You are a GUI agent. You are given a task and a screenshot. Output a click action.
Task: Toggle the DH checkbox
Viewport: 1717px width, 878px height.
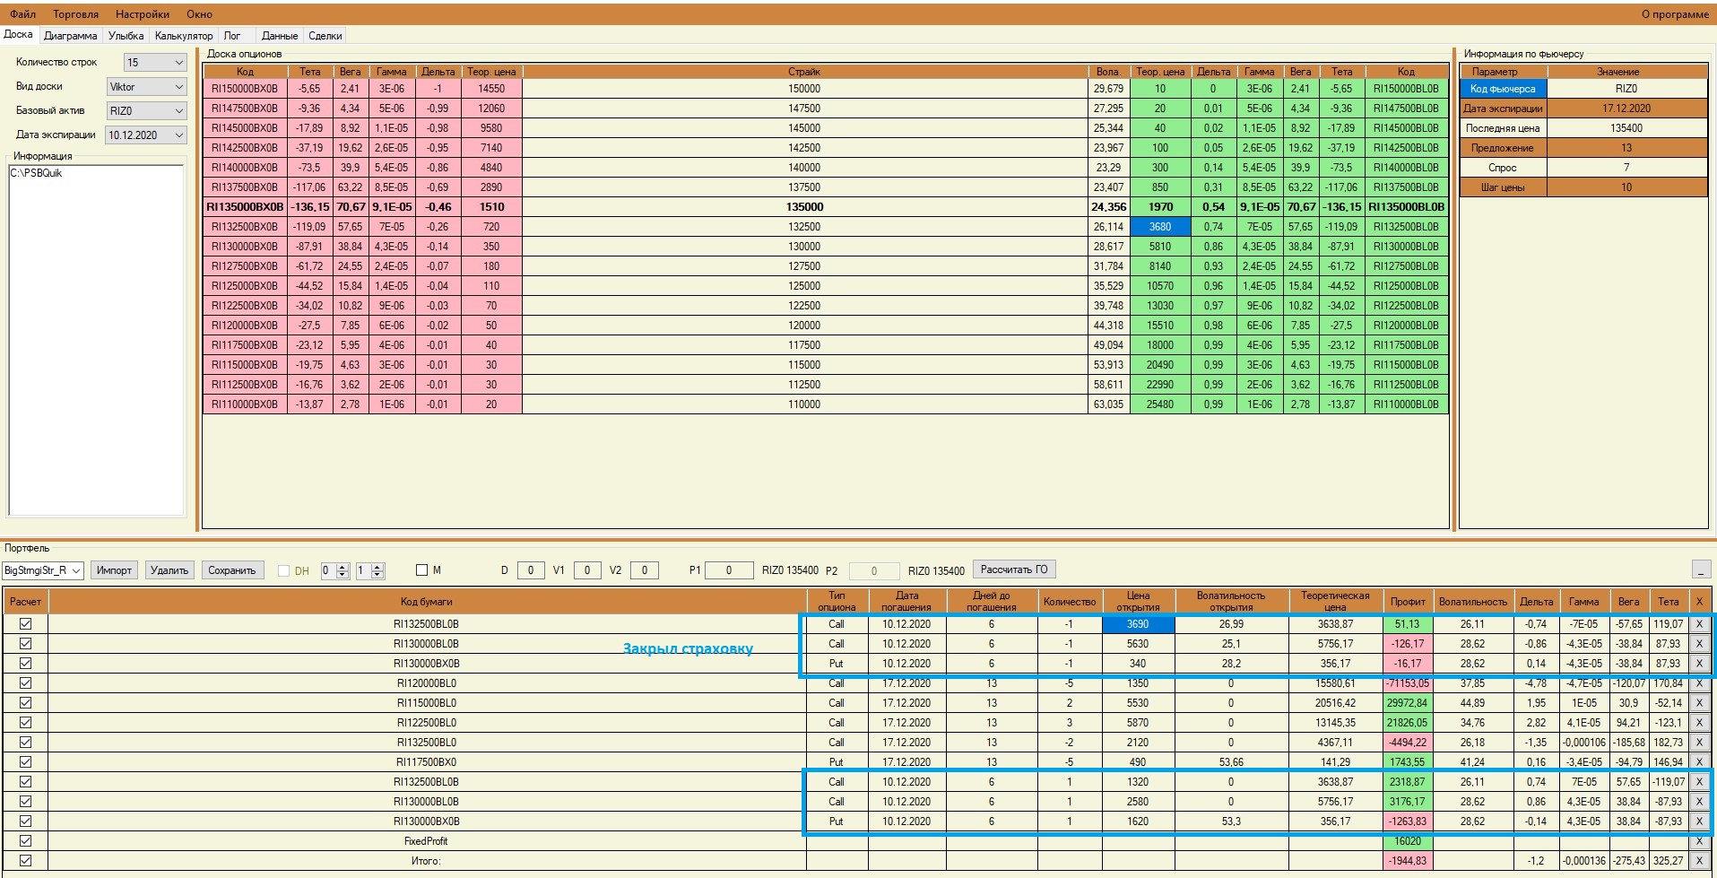click(284, 570)
